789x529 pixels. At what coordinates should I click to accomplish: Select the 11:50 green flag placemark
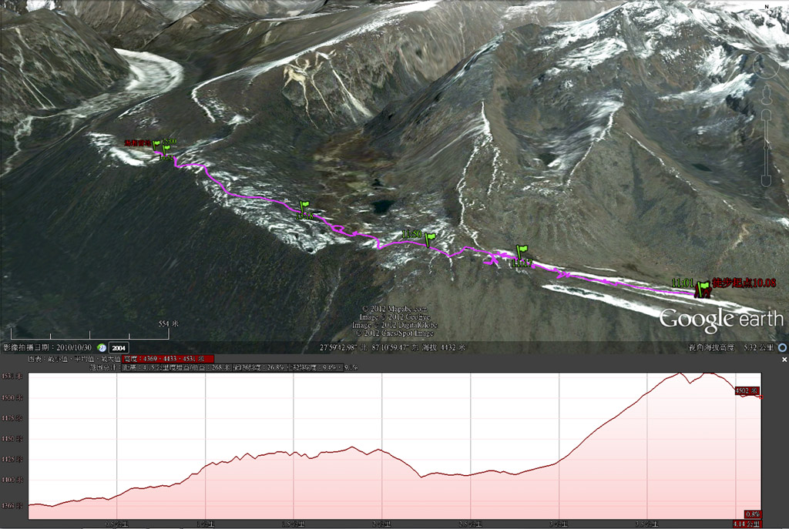[429, 239]
